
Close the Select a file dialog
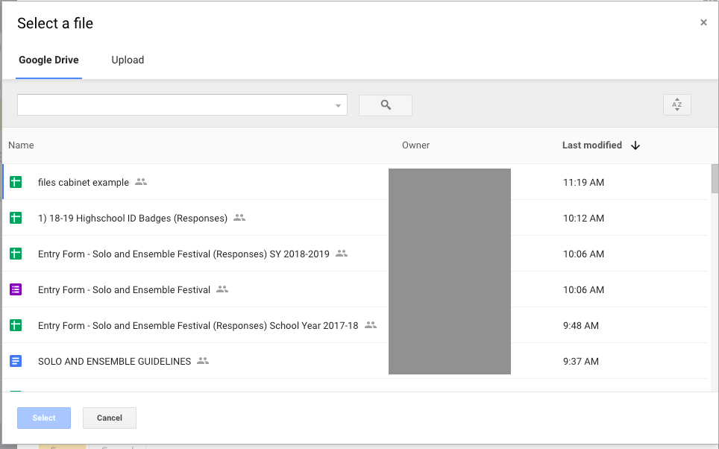coord(703,22)
